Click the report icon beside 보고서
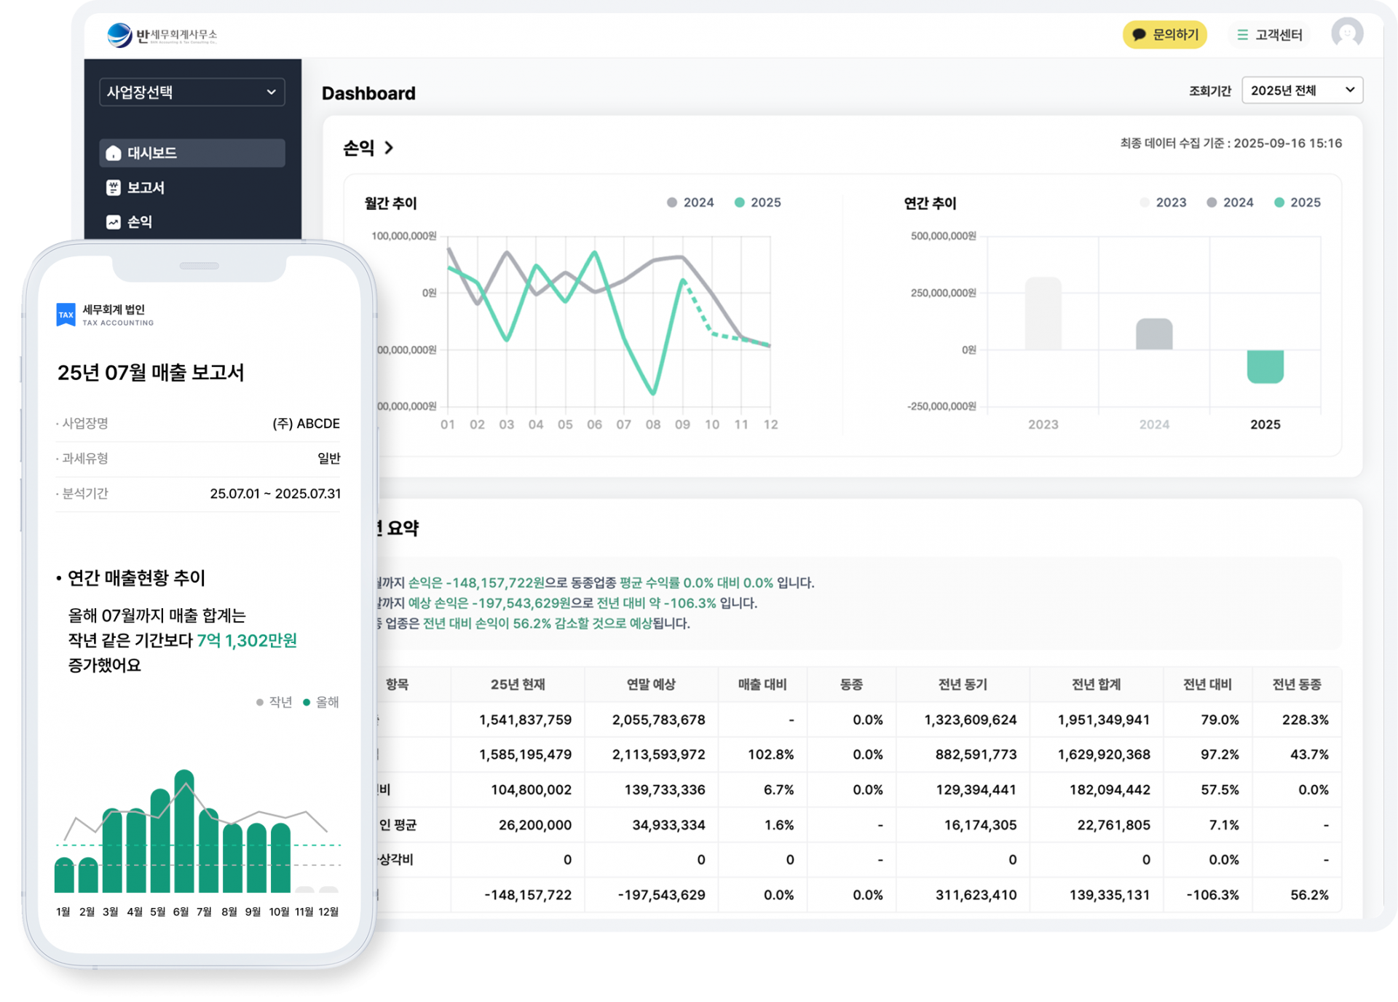 click(114, 187)
